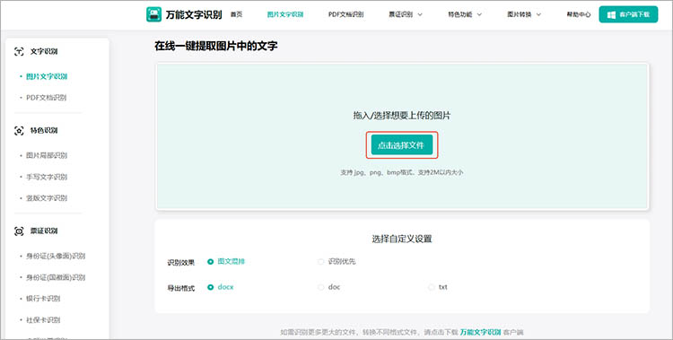
Task: Click the 万能文字识别 site title text
Action: pos(194,14)
